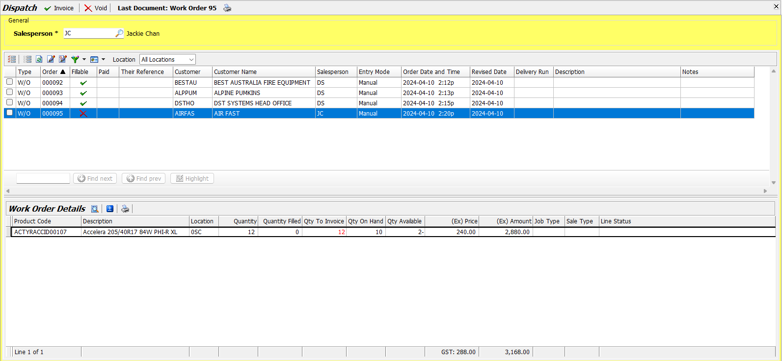Click the Work Order Details printer icon
This screenshot has height=361, width=782.
125,209
